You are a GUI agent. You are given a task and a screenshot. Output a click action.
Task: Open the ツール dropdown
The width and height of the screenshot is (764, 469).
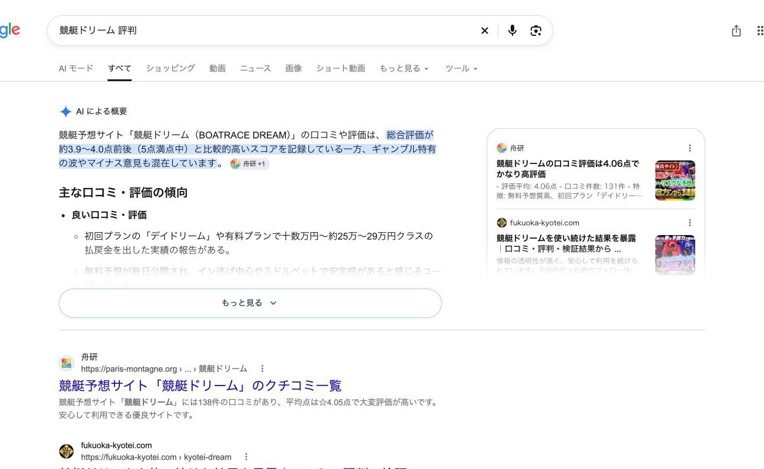[x=461, y=68]
